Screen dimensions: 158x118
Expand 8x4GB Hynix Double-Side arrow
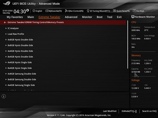pos(6,57)
